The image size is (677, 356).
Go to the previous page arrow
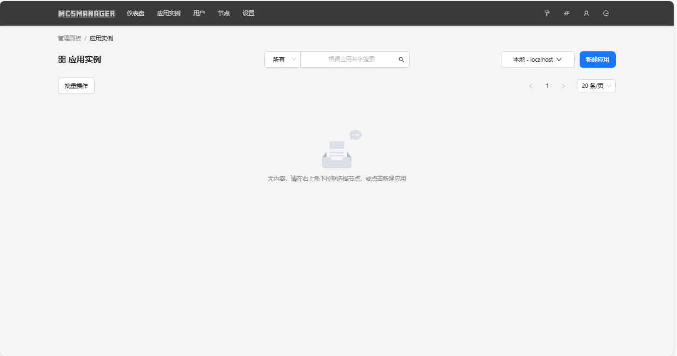(530, 86)
